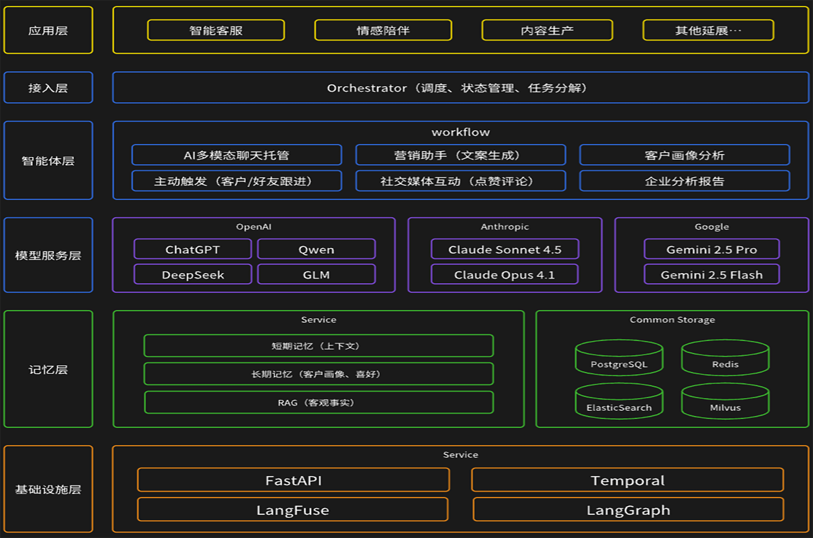
Task: Collapse the Common Storage panel
Action: pyautogui.click(x=673, y=319)
